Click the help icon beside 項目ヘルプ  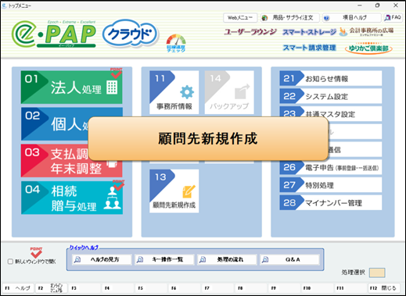326,18
